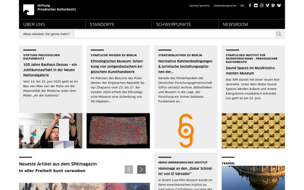Open the Mastodon icon in header
304x190 pixels.
tap(273, 6)
